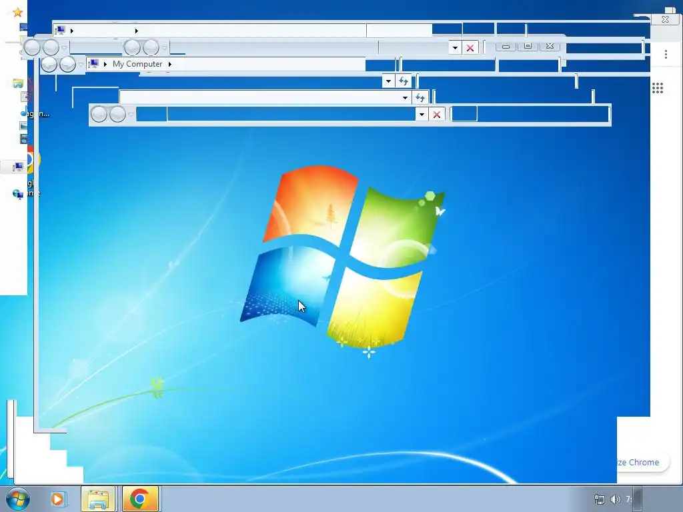Click the computer icon in the topmost address bar
This screenshot has height=512, width=683.
pos(60,30)
